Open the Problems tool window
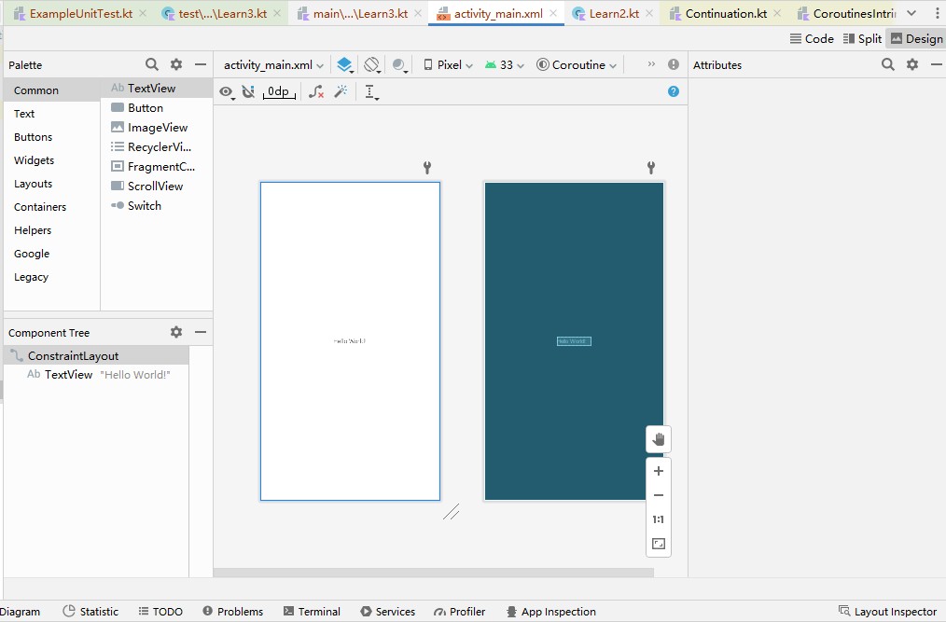 coord(233,611)
